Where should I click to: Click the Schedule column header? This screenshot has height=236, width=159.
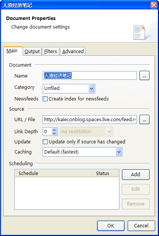click(x=54, y=174)
